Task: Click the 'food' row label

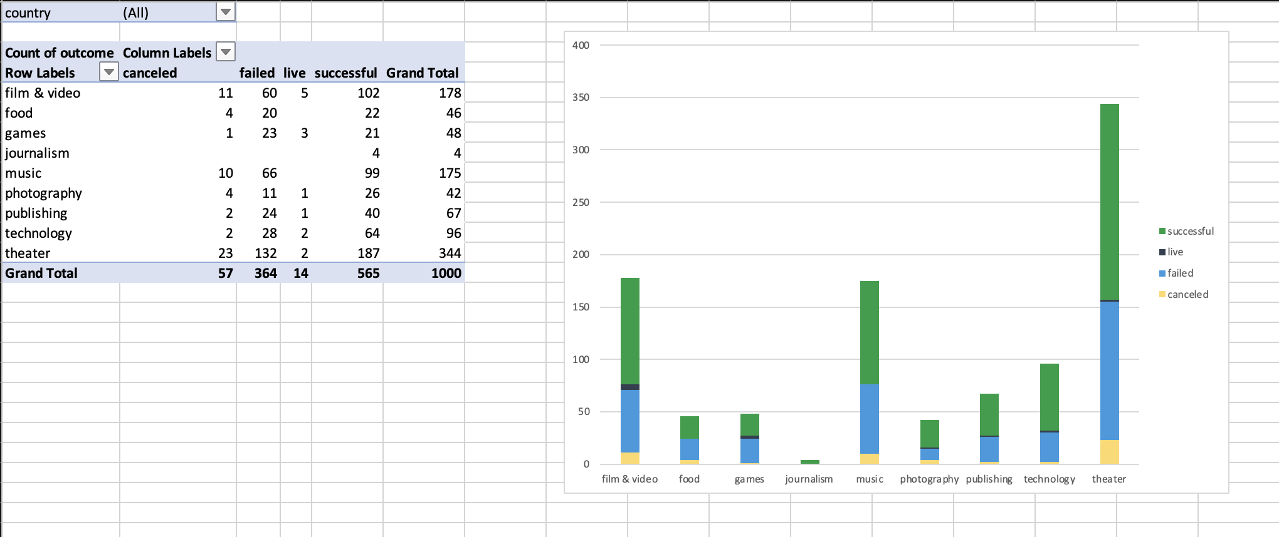Action: pyautogui.click(x=19, y=113)
